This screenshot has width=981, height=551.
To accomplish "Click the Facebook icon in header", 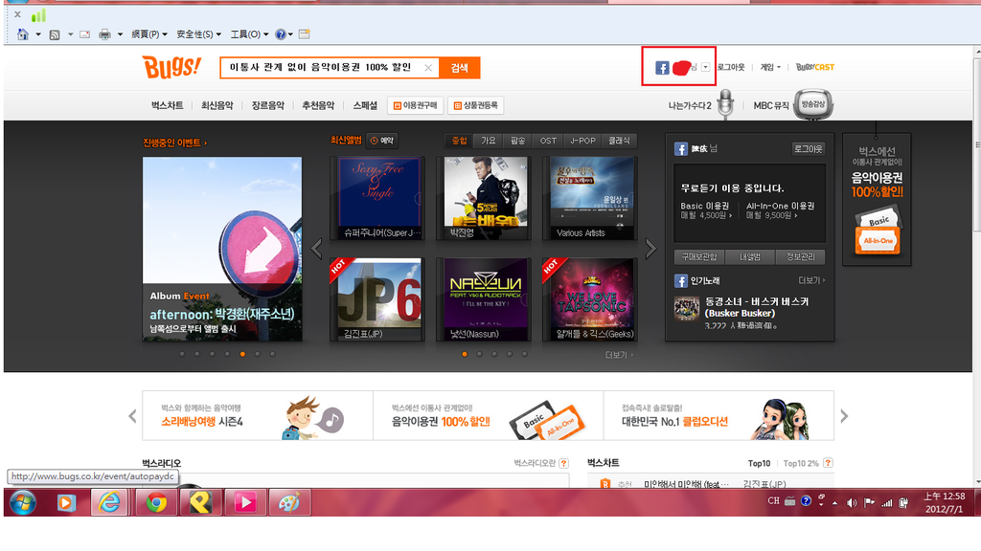I will [663, 68].
